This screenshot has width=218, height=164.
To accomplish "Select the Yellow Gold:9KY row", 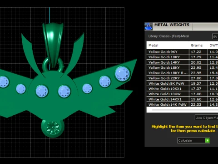I will point(182,52).
